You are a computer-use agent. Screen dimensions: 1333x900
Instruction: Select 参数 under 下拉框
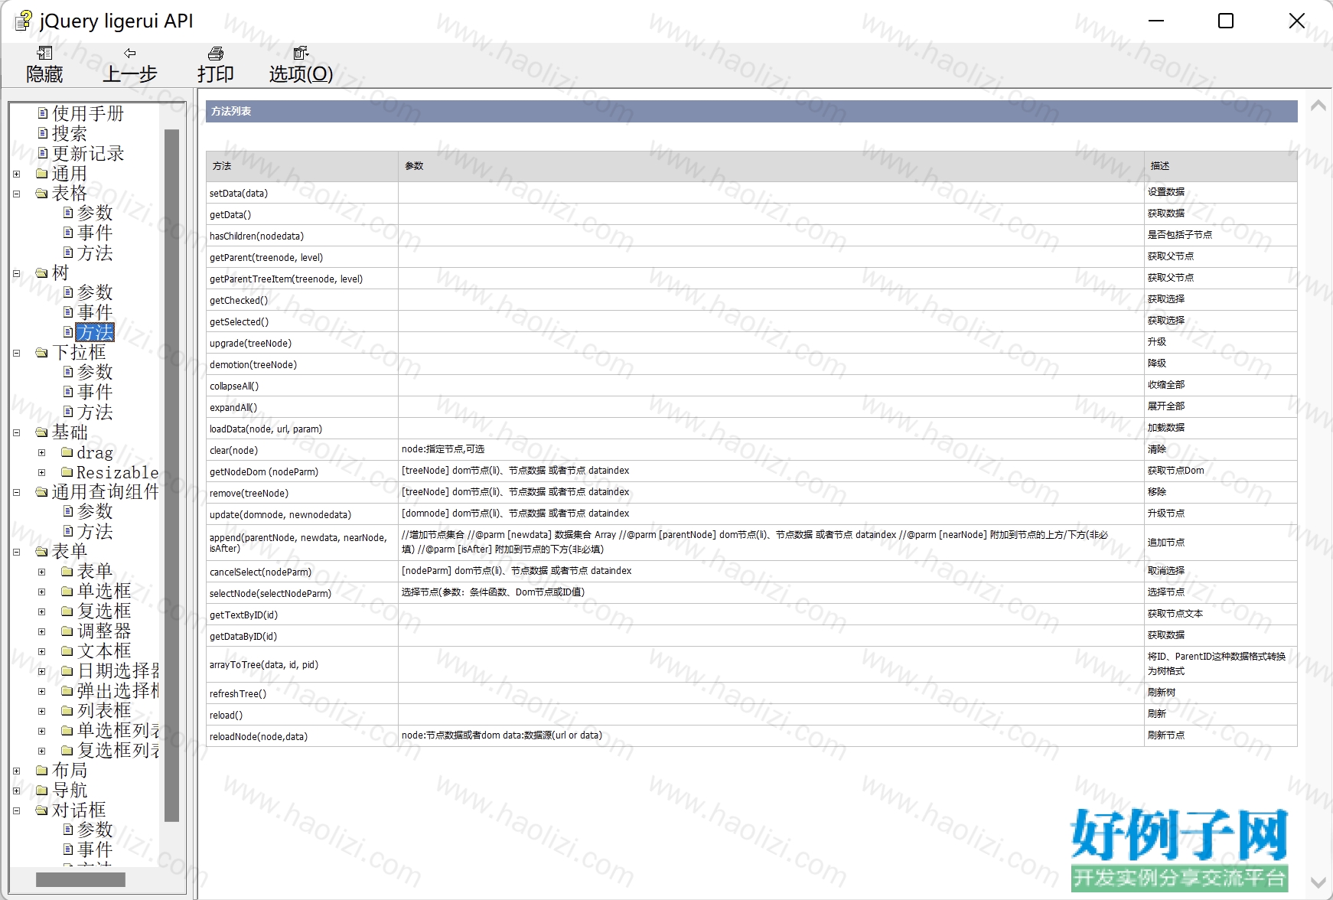tap(95, 372)
